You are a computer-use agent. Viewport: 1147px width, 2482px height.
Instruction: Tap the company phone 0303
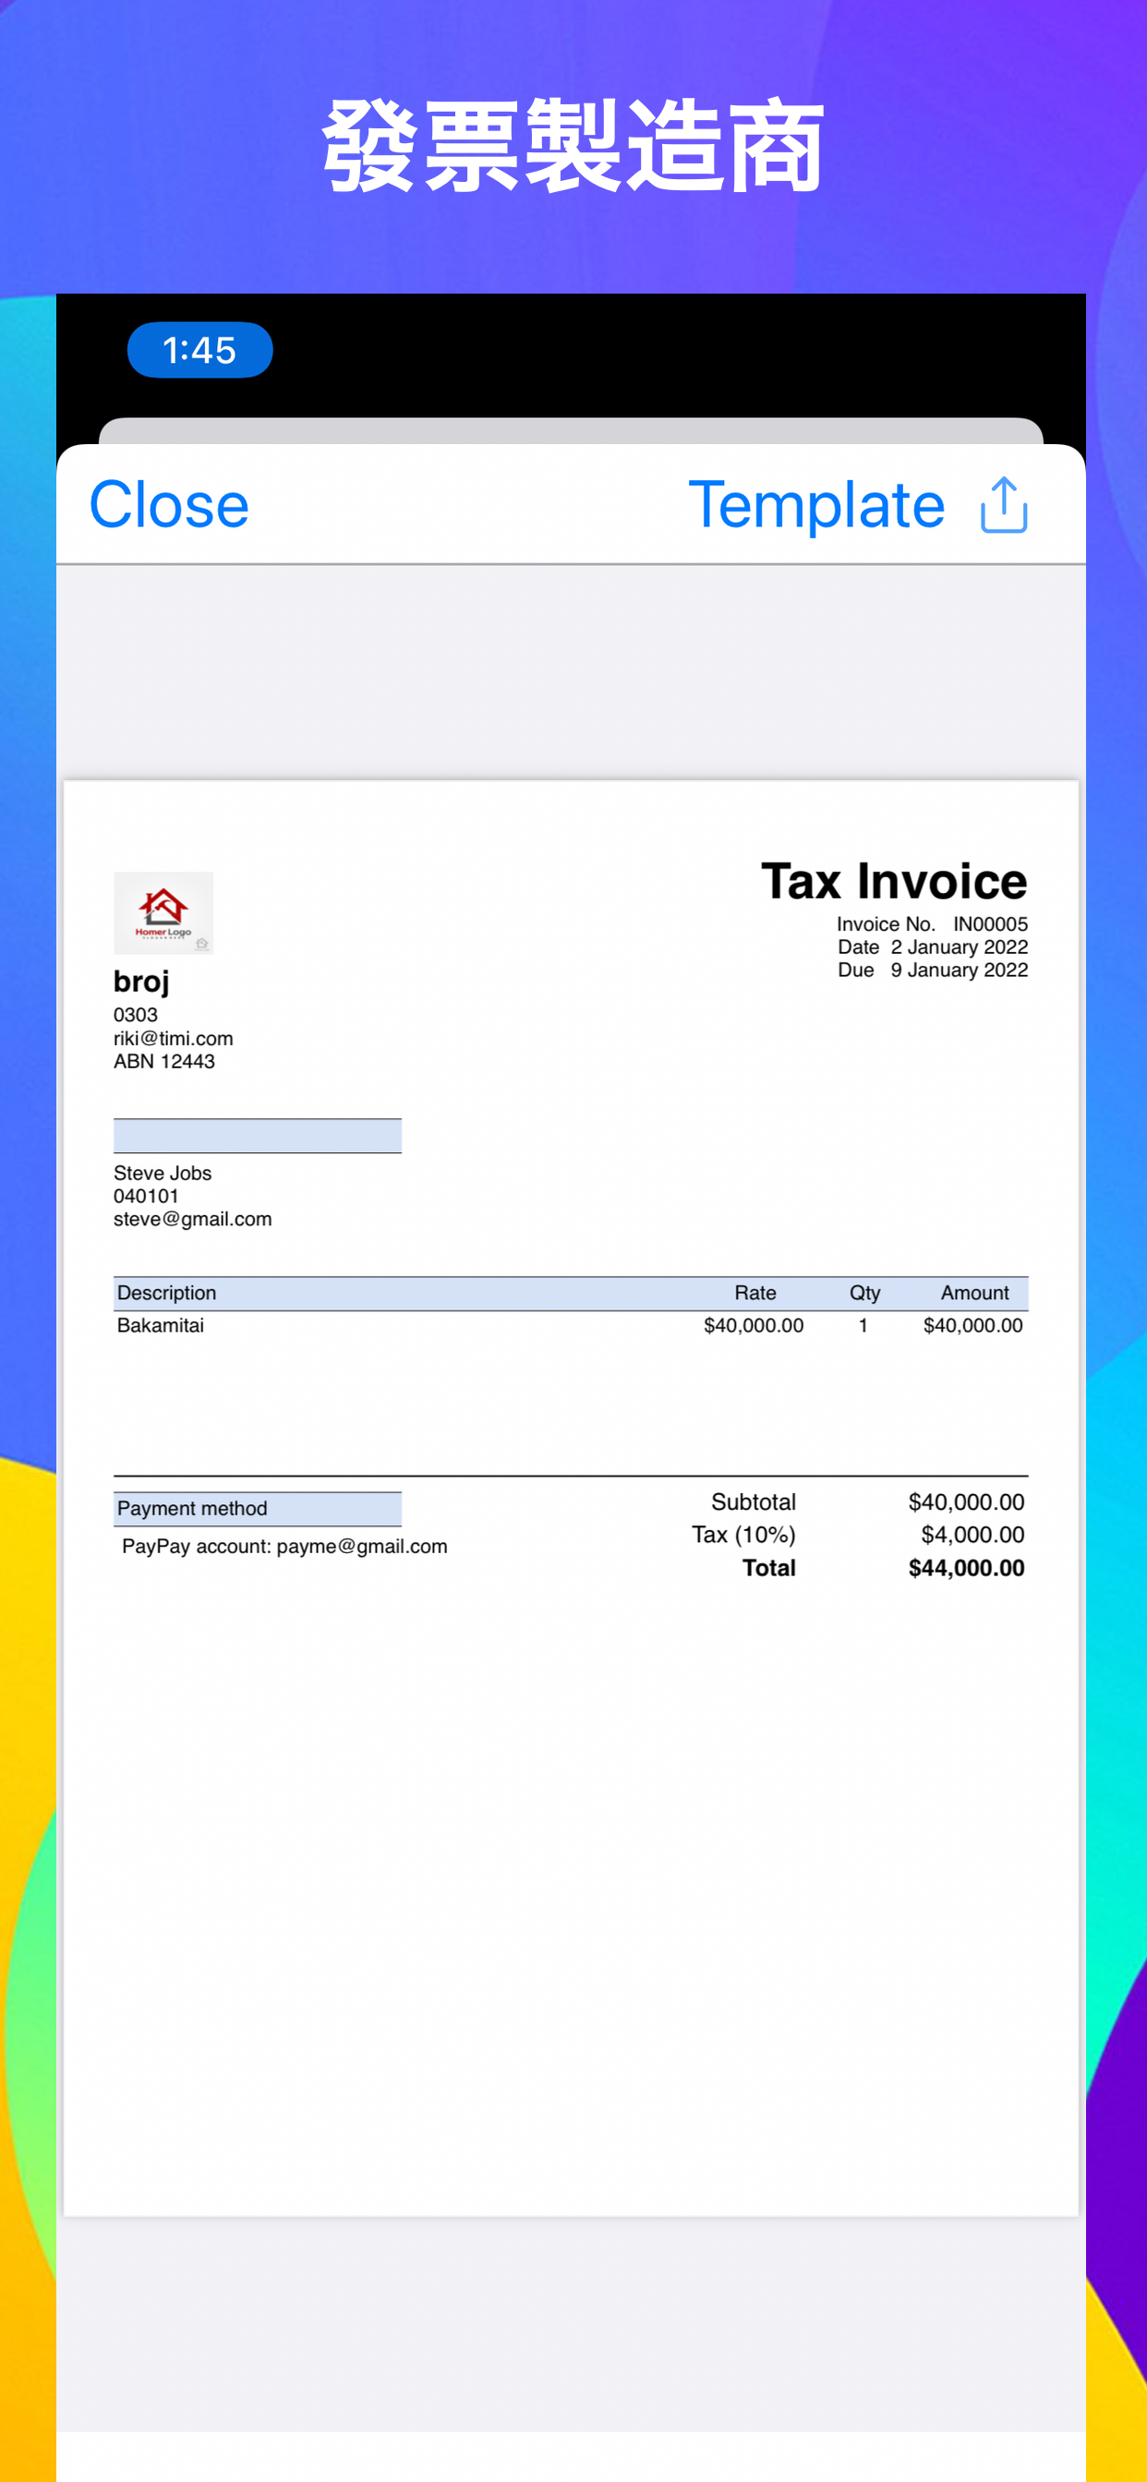tap(136, 1016)
